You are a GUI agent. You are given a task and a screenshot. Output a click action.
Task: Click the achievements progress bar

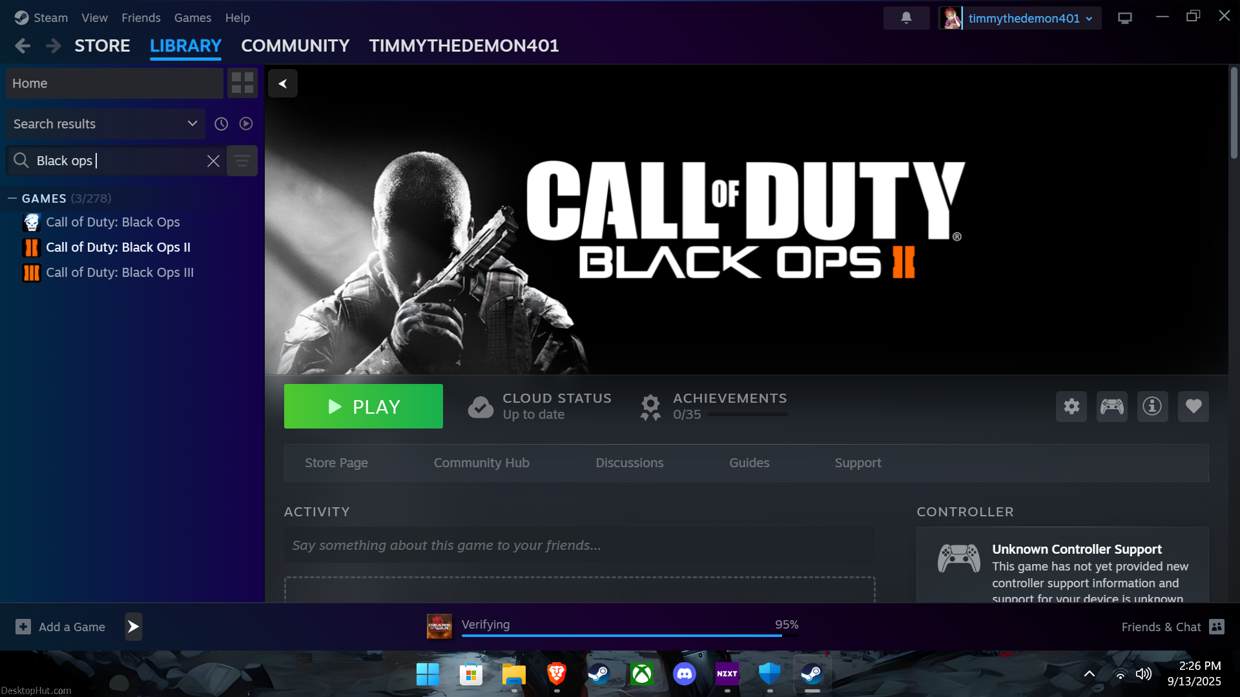coord(747,415)
